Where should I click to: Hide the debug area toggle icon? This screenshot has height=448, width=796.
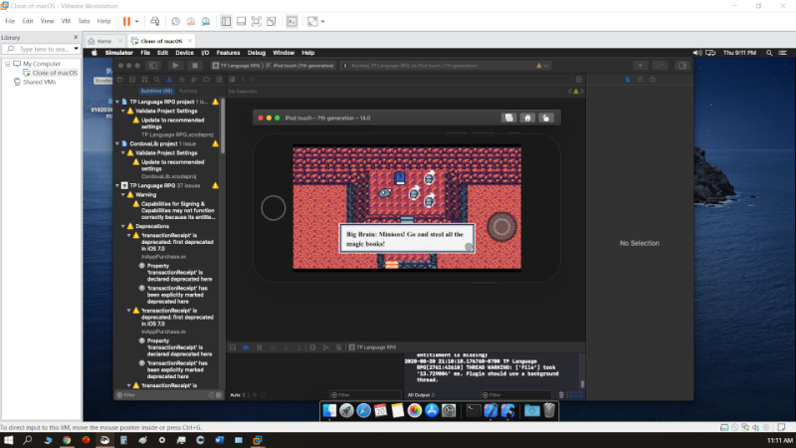tap(233, 347)
